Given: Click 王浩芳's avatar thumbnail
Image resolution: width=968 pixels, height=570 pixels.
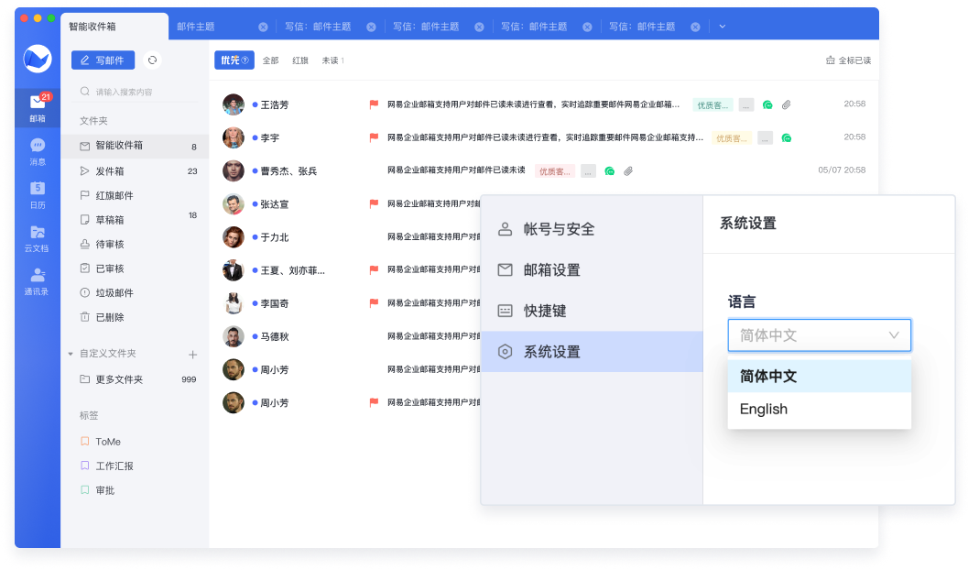Looking at the screenshot, I should coord(234,104).
